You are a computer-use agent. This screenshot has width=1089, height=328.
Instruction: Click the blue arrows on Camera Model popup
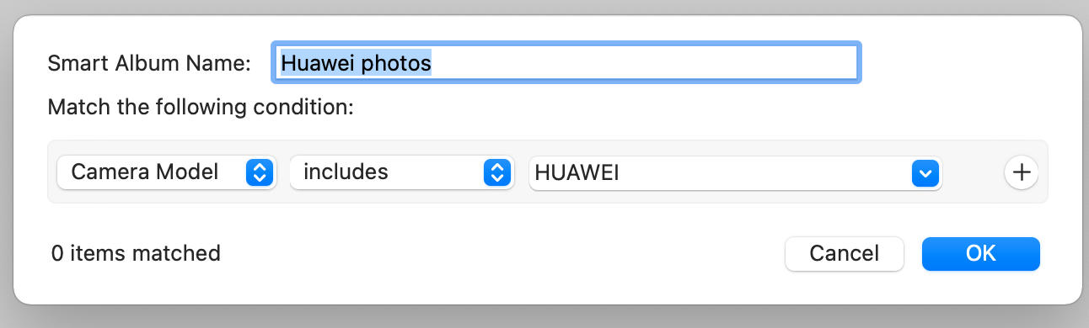tap(260, 172)
